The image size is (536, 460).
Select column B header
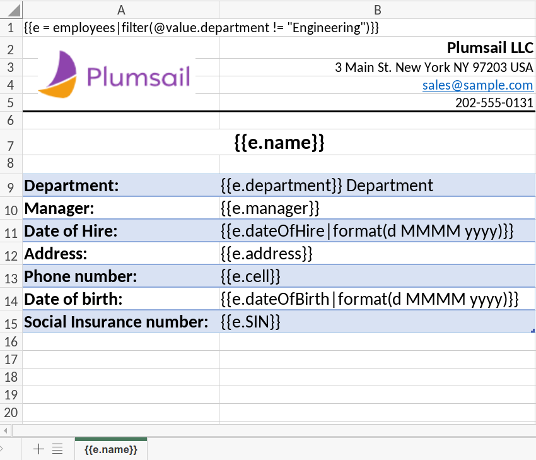coord(377,10)
